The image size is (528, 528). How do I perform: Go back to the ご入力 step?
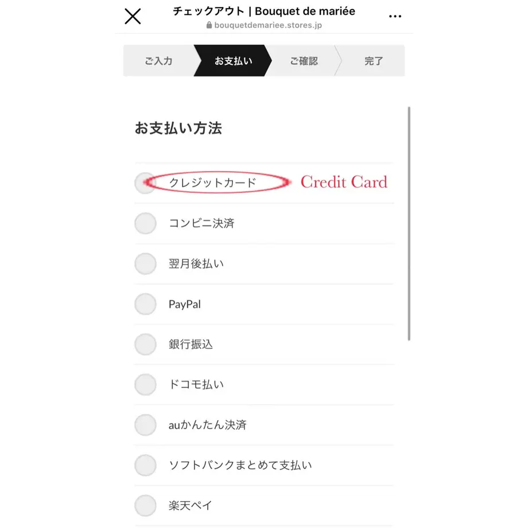[158, 61]
